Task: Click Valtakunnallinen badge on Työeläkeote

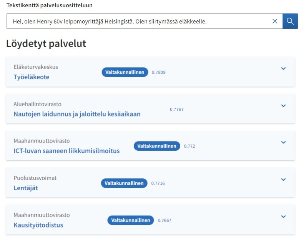Action: tap(125, 72)
